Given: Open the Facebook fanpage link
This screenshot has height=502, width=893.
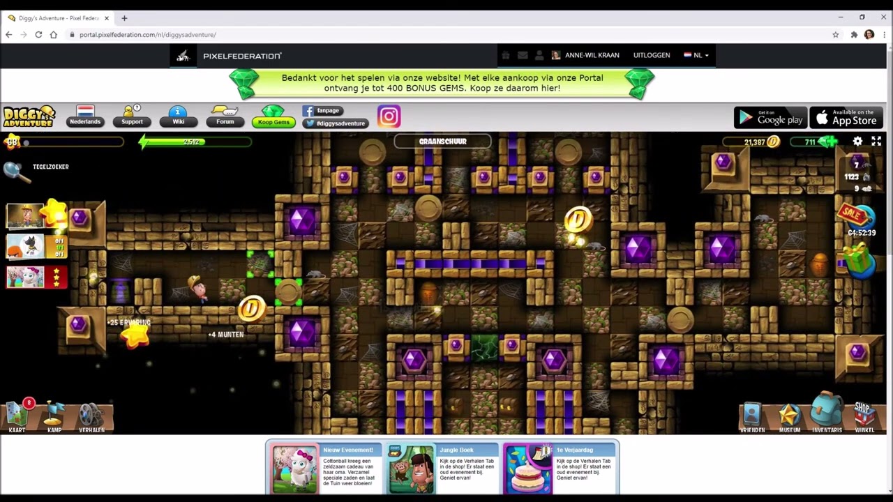Looking at the screenshot, I should click(323, 111).
